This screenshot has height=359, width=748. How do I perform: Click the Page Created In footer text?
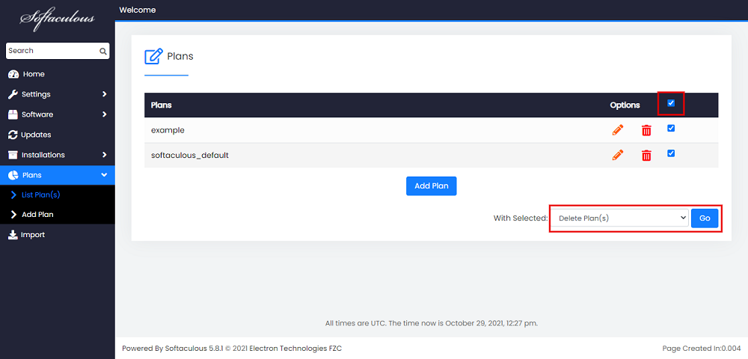coord(702,349)
